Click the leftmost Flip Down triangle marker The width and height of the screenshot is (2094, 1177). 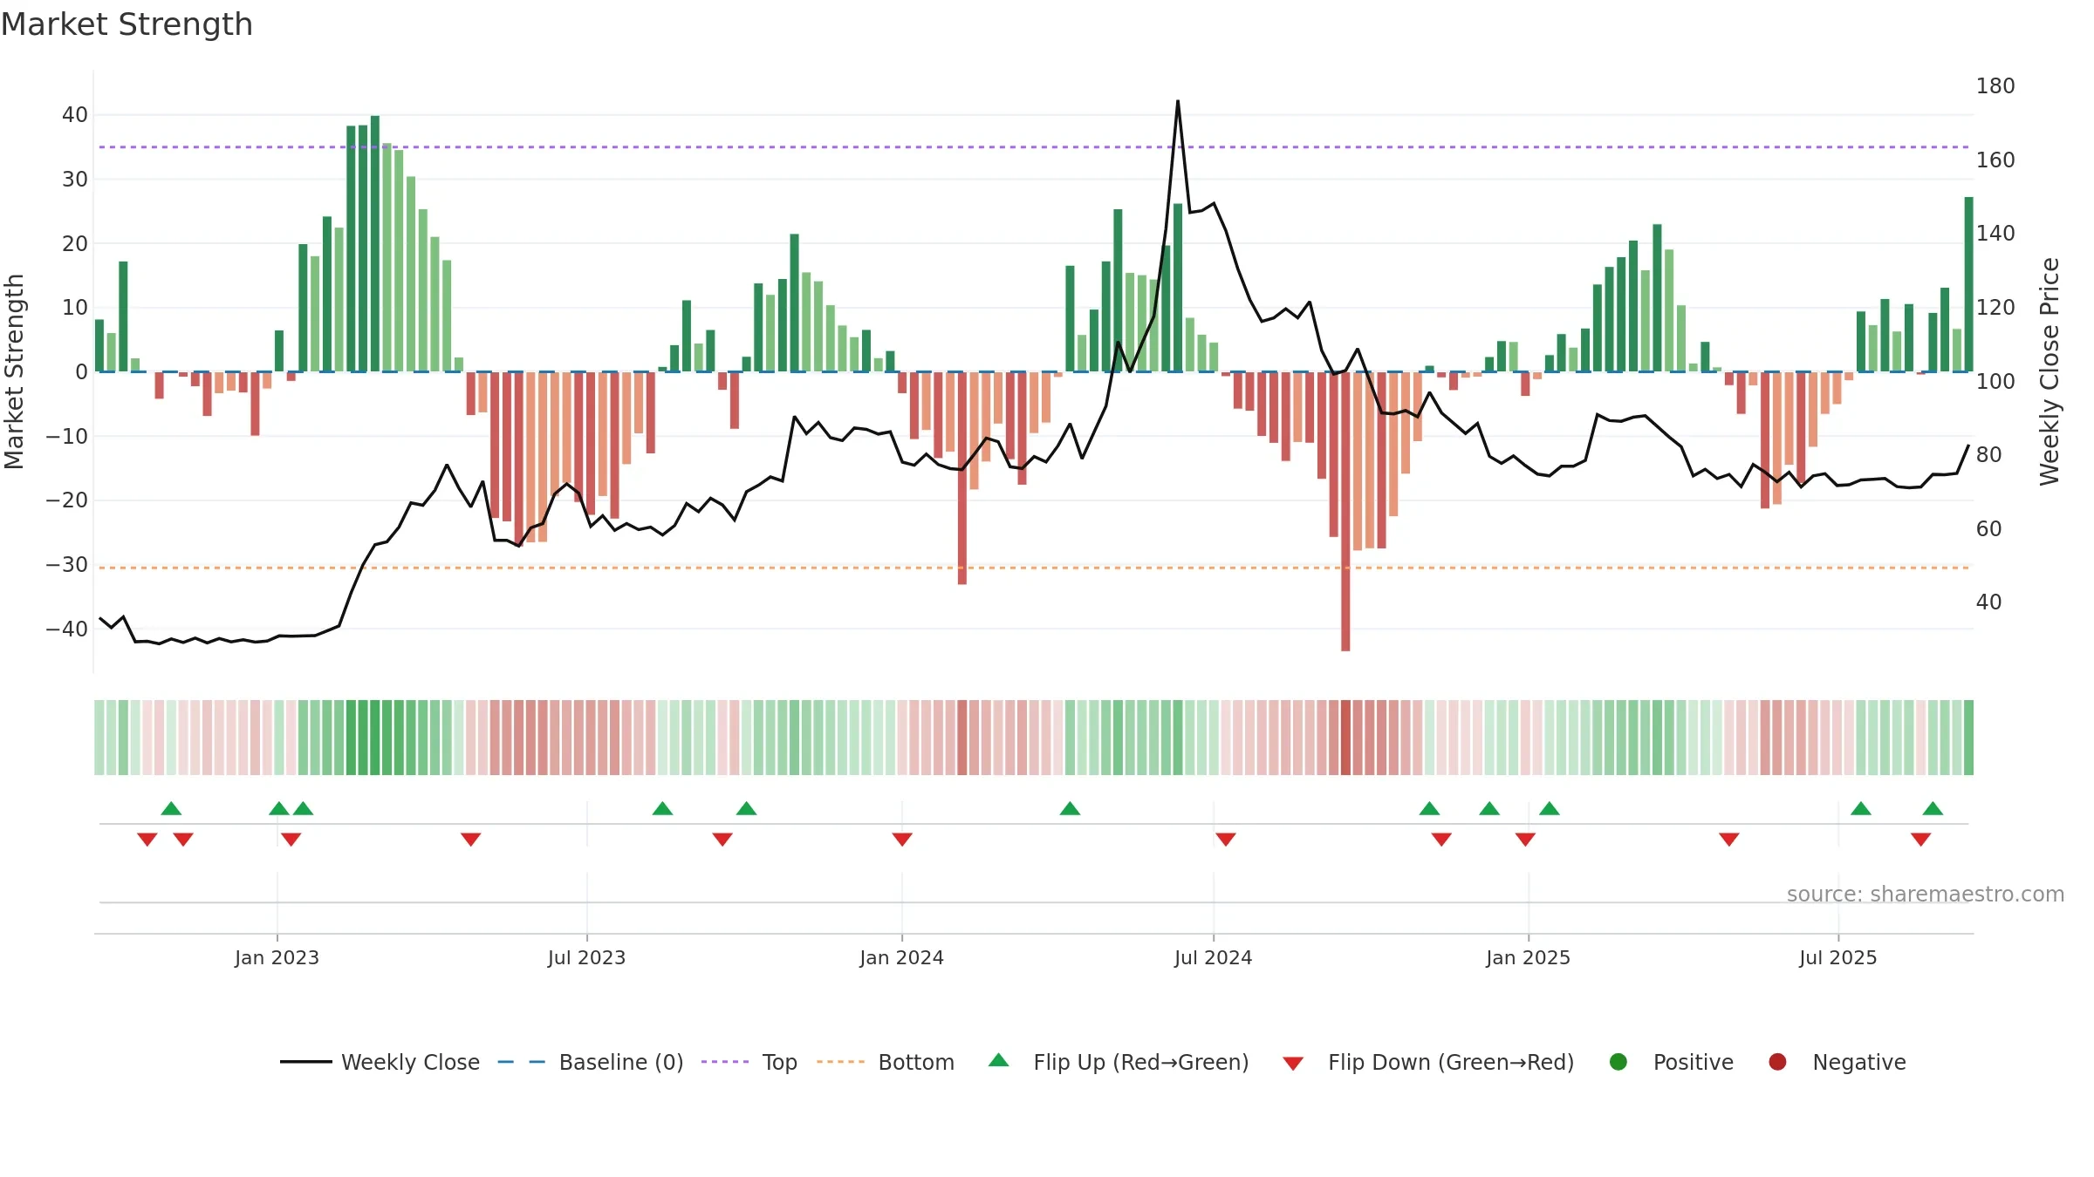(147, 839)
